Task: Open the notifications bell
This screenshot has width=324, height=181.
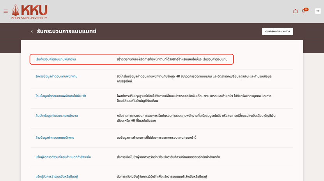Action: pos(304,11)
